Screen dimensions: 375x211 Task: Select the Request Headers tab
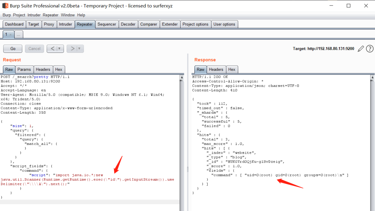43,70
